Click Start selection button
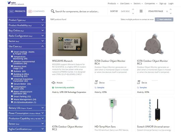Image resolution: width=181 pixels, height=132 pixels. pyautogui.click(x=164, y=19)
